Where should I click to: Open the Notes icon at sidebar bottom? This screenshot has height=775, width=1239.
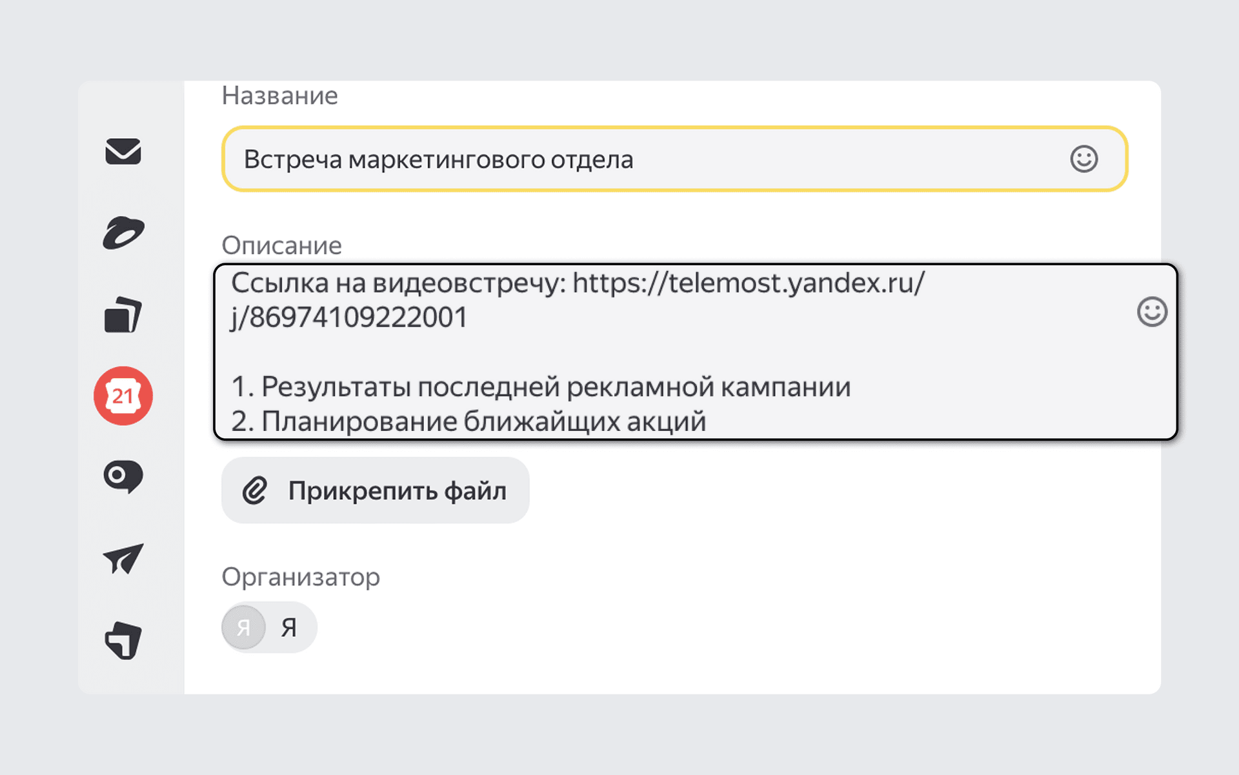click(123, 640)
